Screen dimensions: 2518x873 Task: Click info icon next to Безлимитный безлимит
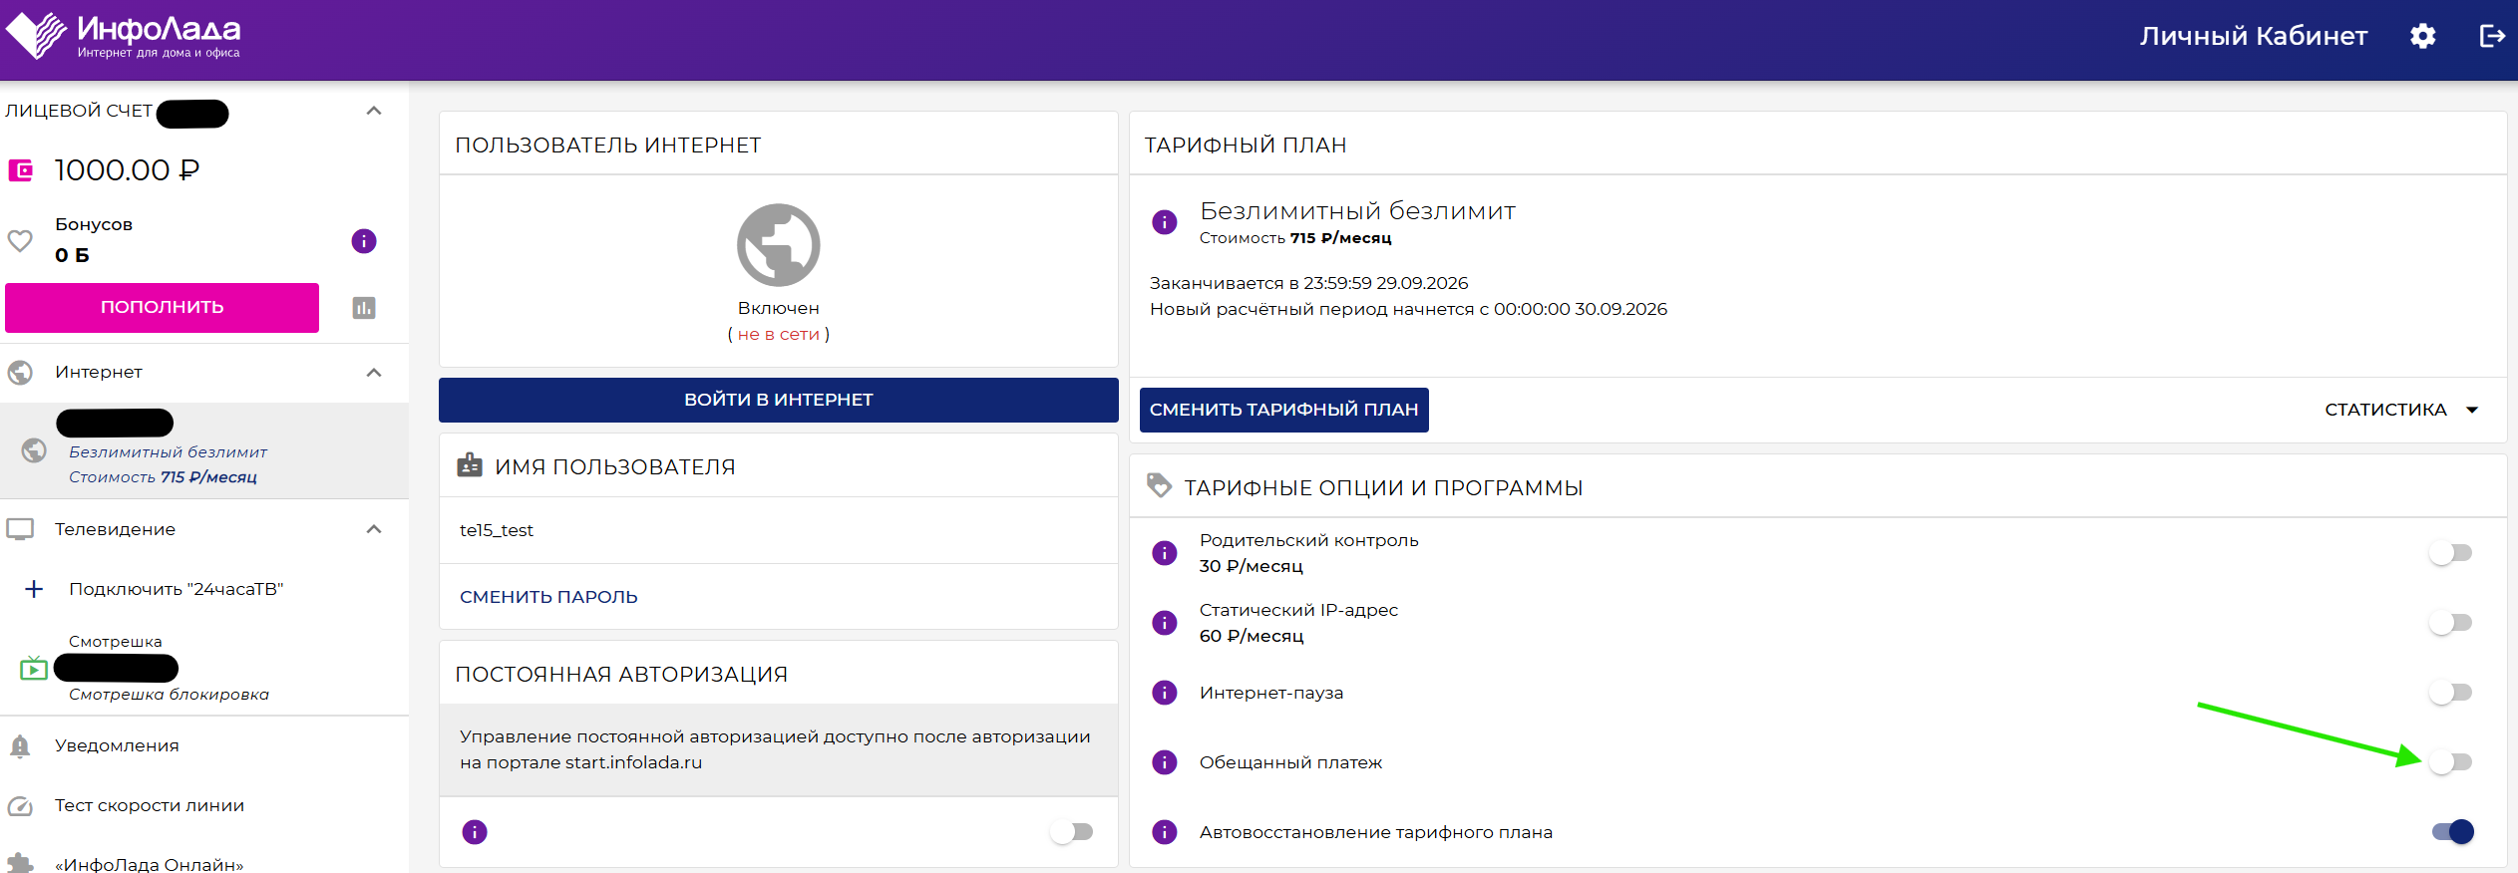[x=1164, y=222]
